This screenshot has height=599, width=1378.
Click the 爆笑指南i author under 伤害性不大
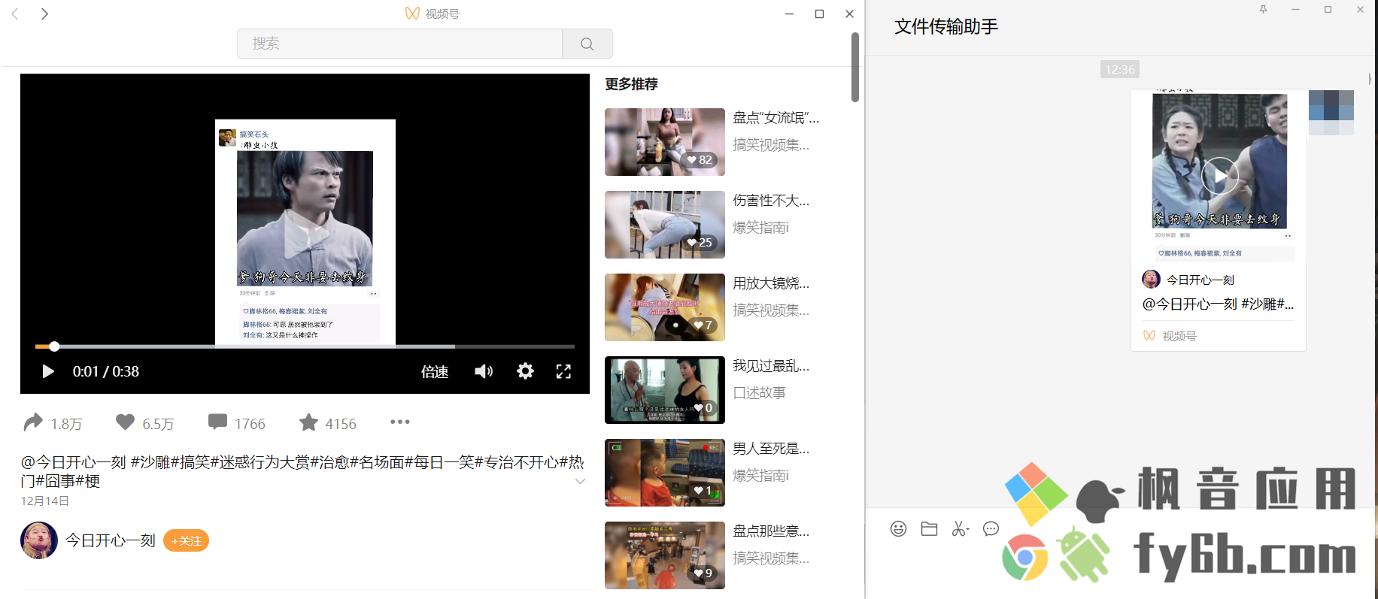pos(760,228)
